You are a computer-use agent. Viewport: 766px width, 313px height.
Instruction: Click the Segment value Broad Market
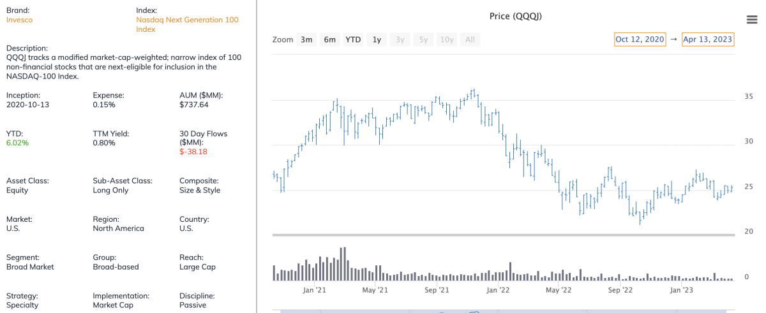click(x=30, y=266)
